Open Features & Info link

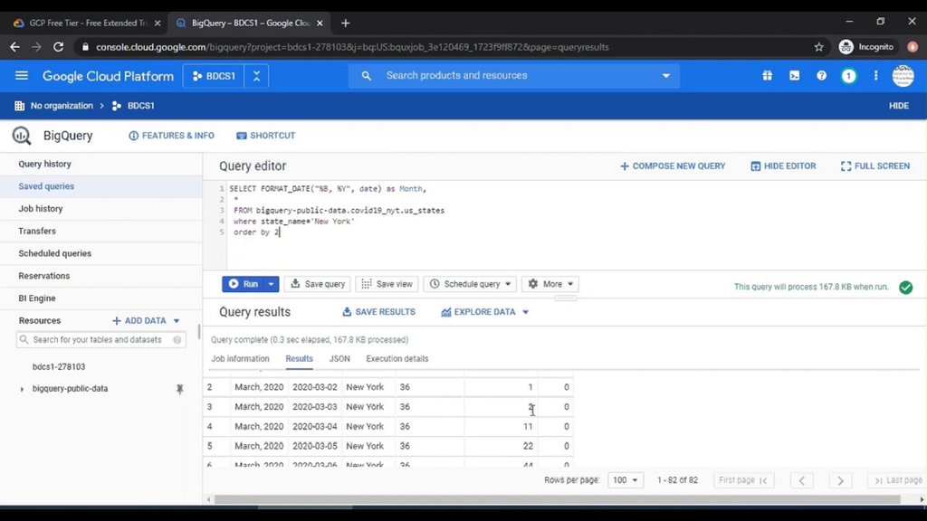pyautogui.click(x=171, y=136)
